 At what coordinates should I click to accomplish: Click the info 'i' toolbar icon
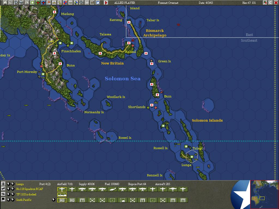27,3
